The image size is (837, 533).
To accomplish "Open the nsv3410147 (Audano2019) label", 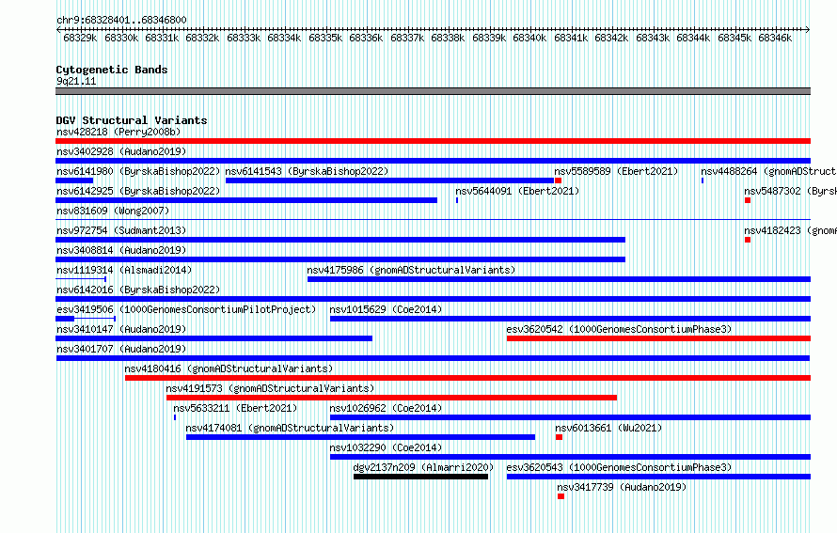I will click(x=121, y=329).
